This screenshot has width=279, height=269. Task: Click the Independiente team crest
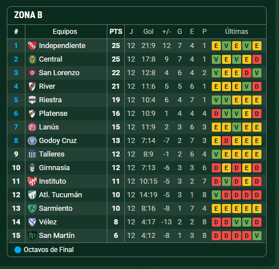click(32, 46)
